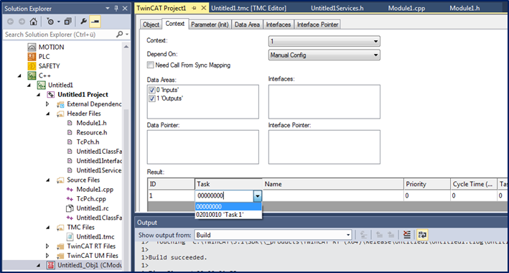Collapse the C++ tree node
The image size is (509, 273).
click(20, 75)
